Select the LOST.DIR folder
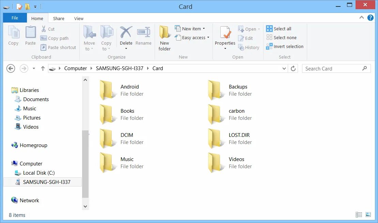378x223 pixels. (230, 139)
